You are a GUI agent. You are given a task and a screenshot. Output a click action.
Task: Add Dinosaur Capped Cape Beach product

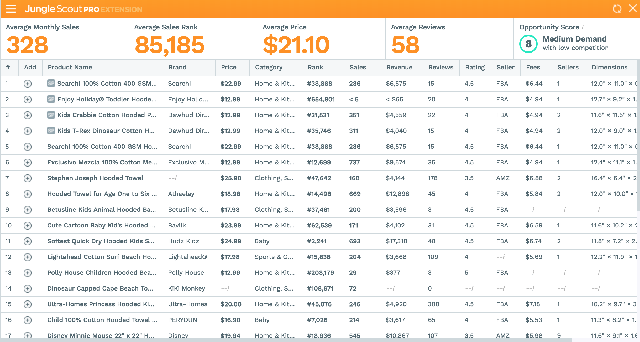click(x=28, y=288)
